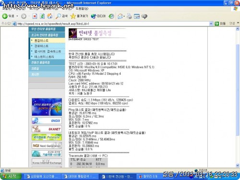This screenshot has height=180, width=240.
Task: Open the Media (미디어) globe button
Action: point(98,16)
